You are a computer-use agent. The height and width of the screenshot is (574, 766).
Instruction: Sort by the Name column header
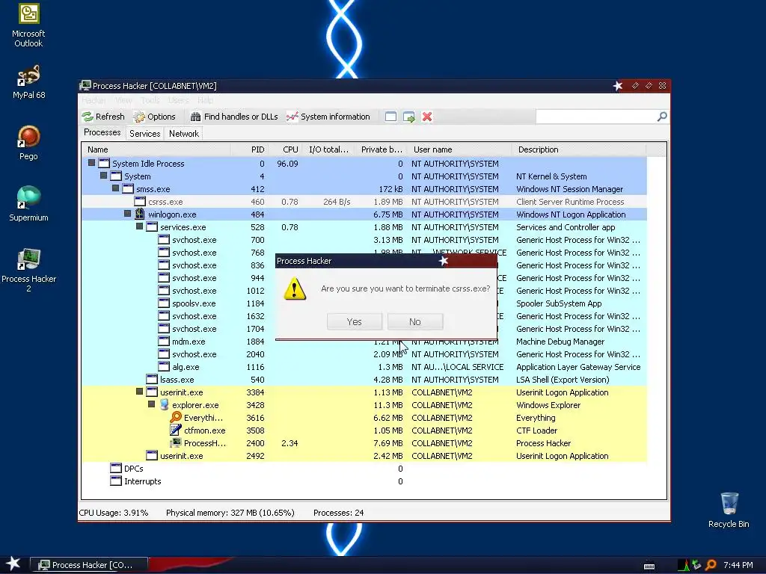(156, 149)
